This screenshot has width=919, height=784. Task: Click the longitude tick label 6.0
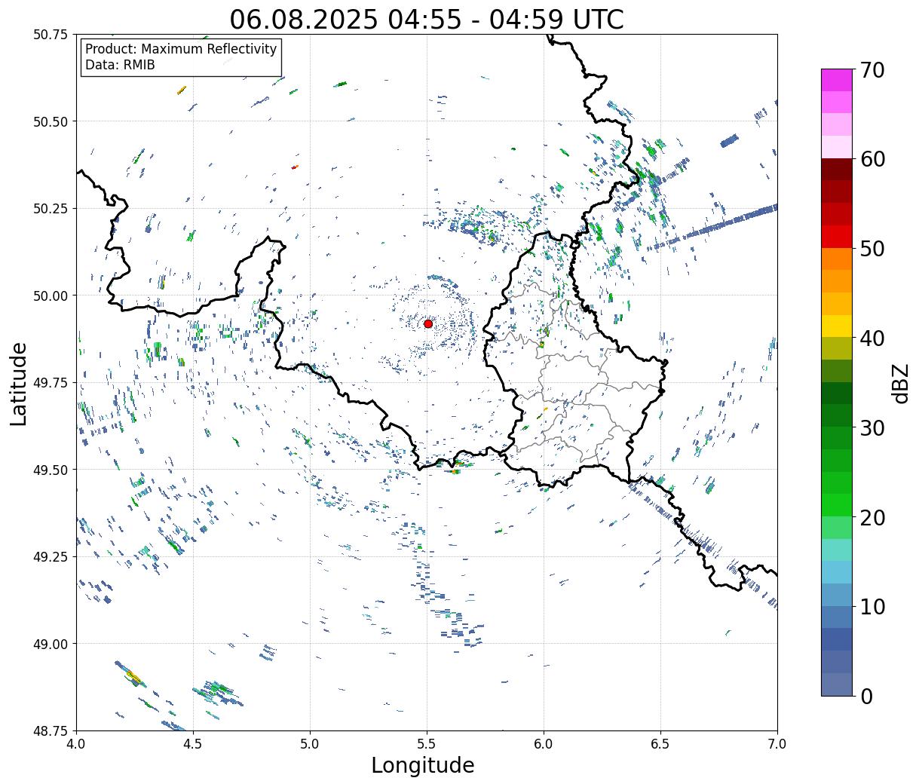pyautogui.click(x=544, y=744)
